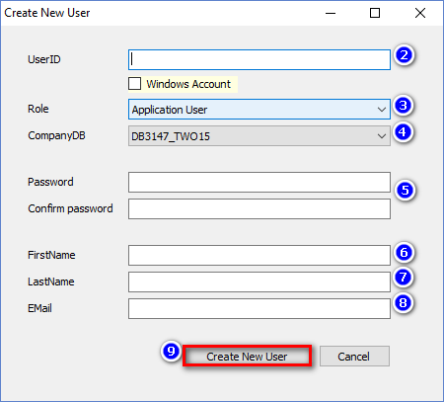This screenshot has height=402, width=444.
Task: Click the LastName text box
Action: [x=259, y=281]
